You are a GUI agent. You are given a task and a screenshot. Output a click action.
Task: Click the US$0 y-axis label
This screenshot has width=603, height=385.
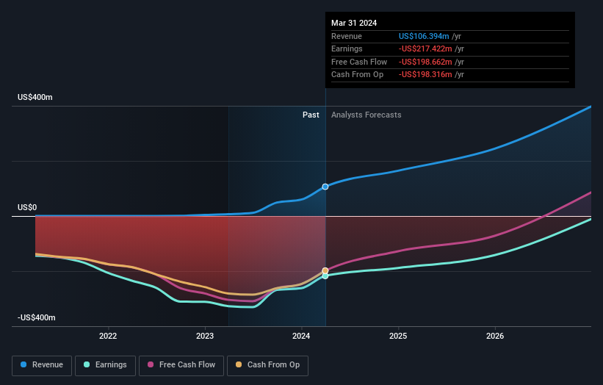[x=27, y=207]
